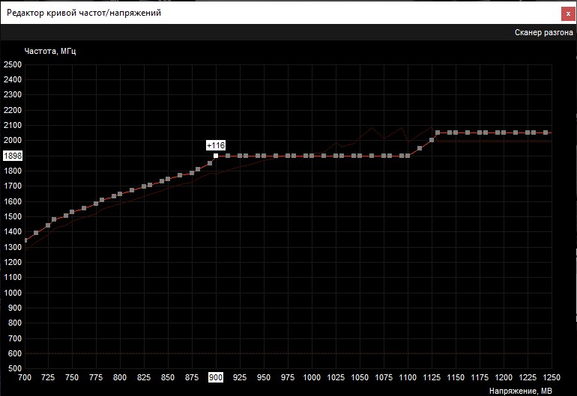Image resolution: width=577 pixels, height=396 pixels.
Task: Click the +116 offset tooltip label
Action: pyautogui.click(x=216, y=146)
